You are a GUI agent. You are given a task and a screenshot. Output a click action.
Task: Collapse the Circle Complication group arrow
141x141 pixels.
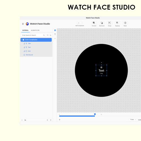tap(22, 40)
